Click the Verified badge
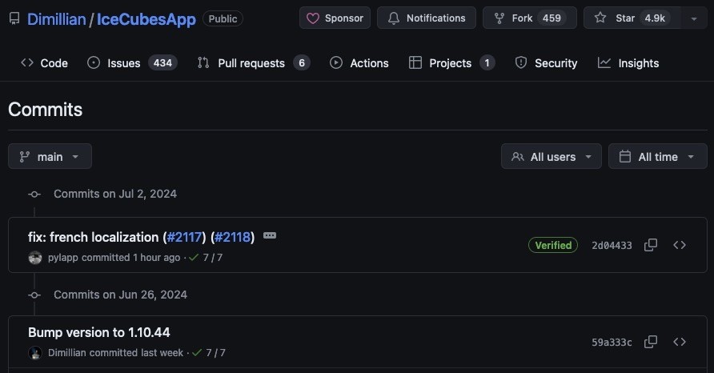The image size is (714, 373). [553, 245]
